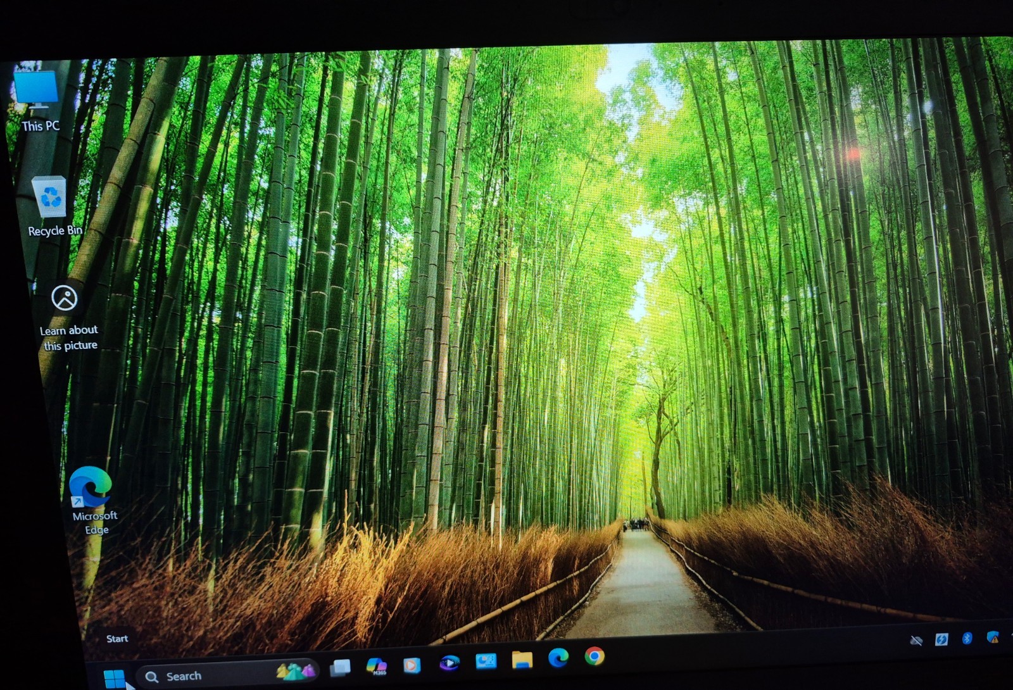
Task: Open the Windows Start menu button
Action: pyautogui.click(x=115, y=678)
